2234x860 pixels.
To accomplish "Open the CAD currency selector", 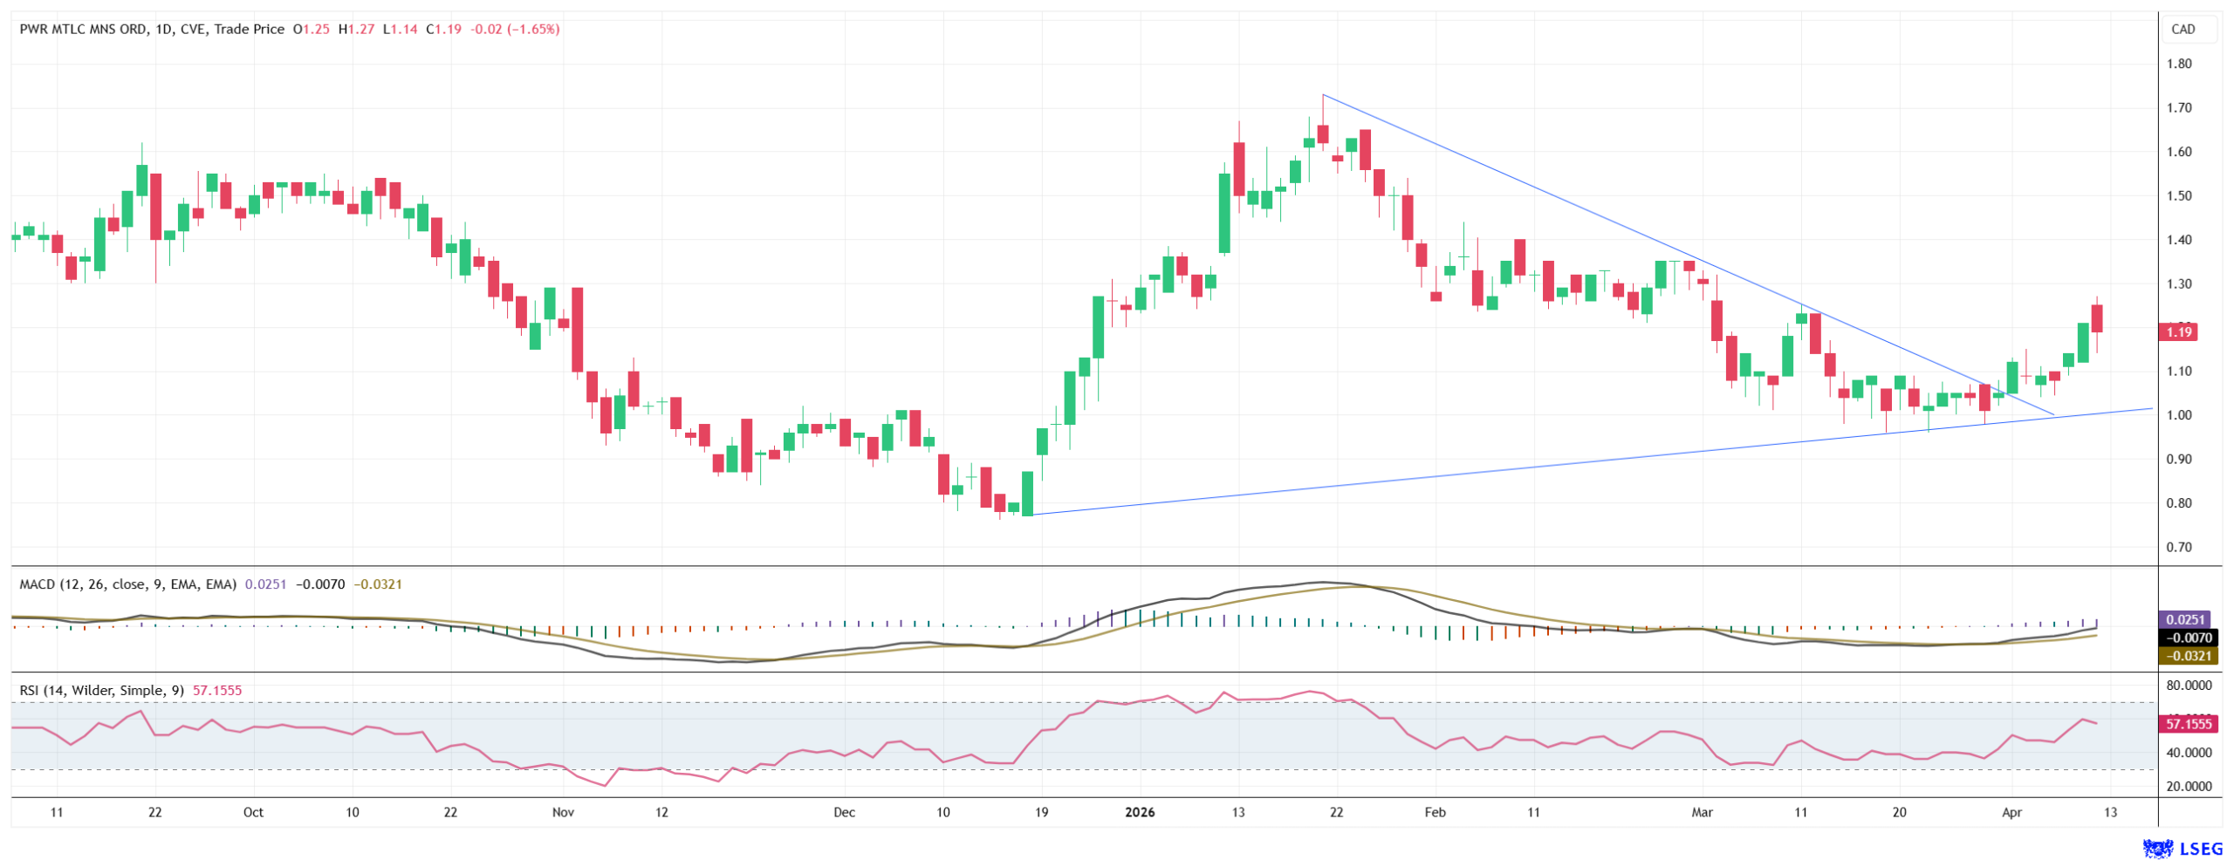I will [x=2182, y=29].
